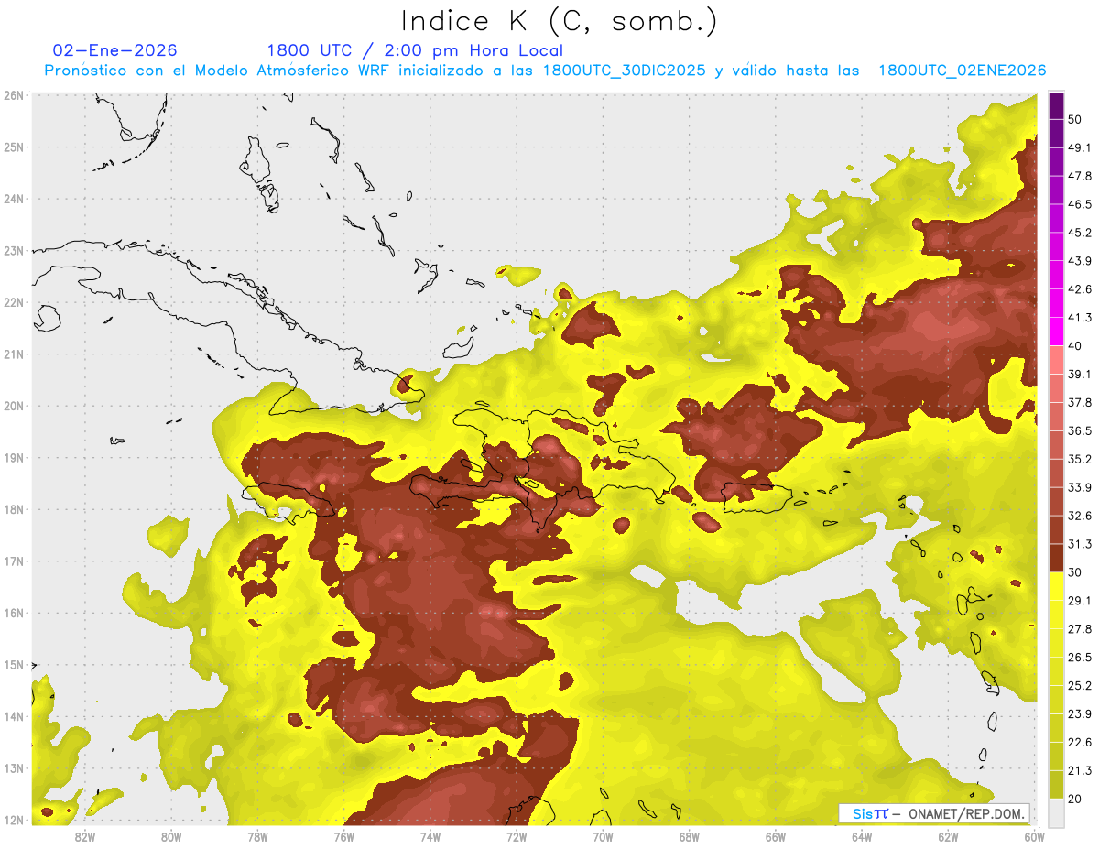Click the colorbar value '50'
Screen dimensions: 1099x849
(1074, 119)
